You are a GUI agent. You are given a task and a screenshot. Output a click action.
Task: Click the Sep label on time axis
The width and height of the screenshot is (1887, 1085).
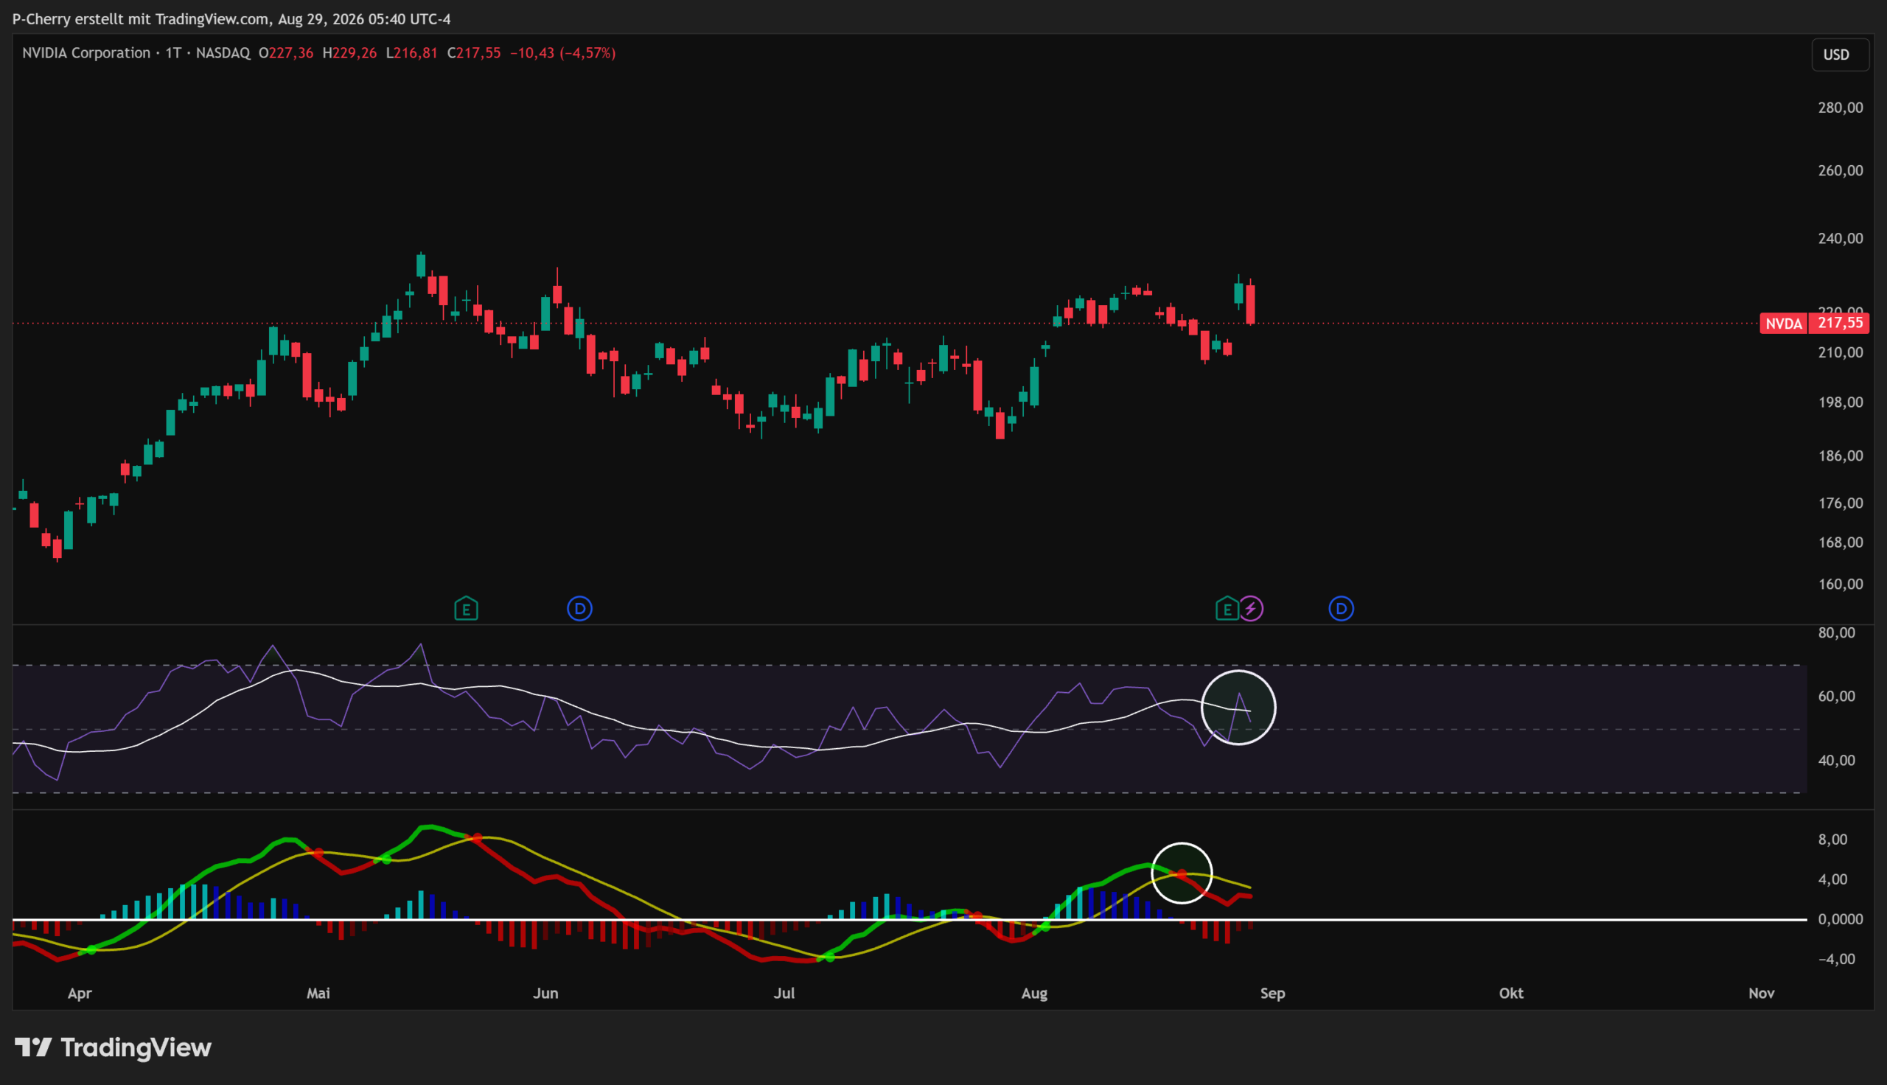(x=1272, y=994)
